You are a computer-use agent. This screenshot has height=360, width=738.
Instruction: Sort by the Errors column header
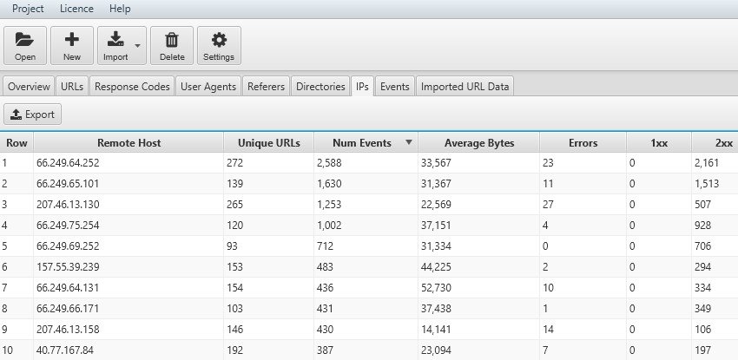pos(583,143)
